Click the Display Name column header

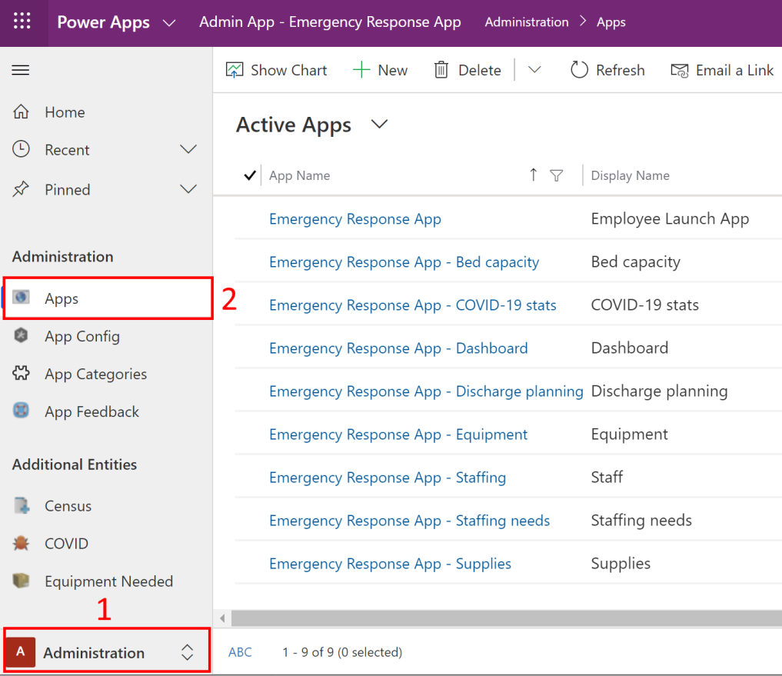click(631, 175)
